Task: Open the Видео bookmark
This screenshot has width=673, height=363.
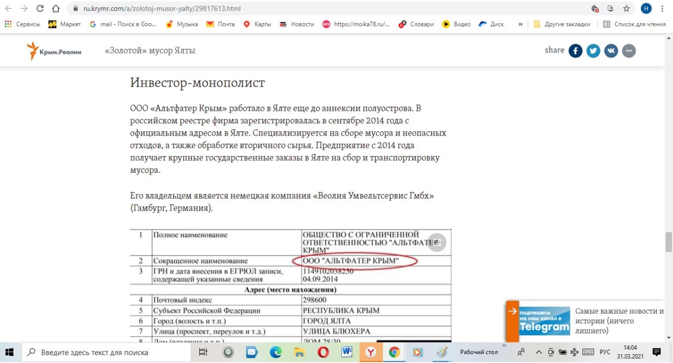Action: 456,24
